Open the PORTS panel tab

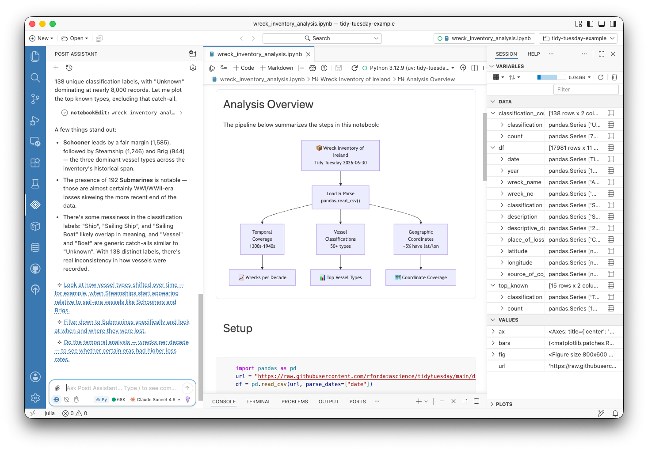coord(358,402)
